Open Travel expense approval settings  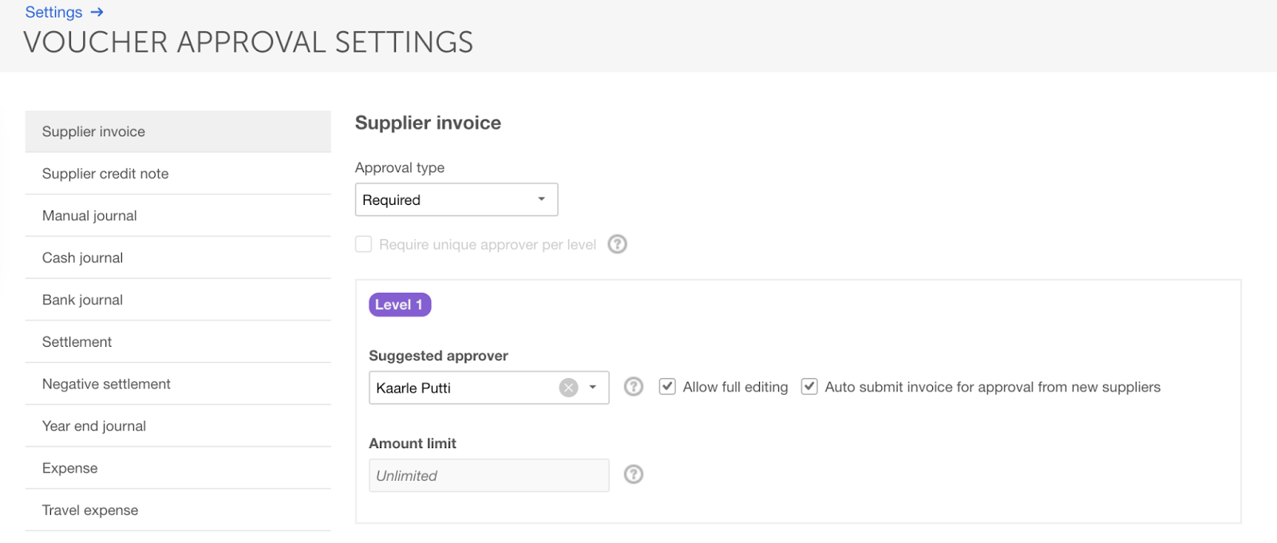(x=90, y=510)
